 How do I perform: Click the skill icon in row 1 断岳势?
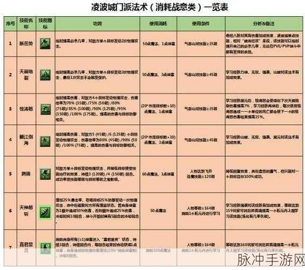click(45, 44)
